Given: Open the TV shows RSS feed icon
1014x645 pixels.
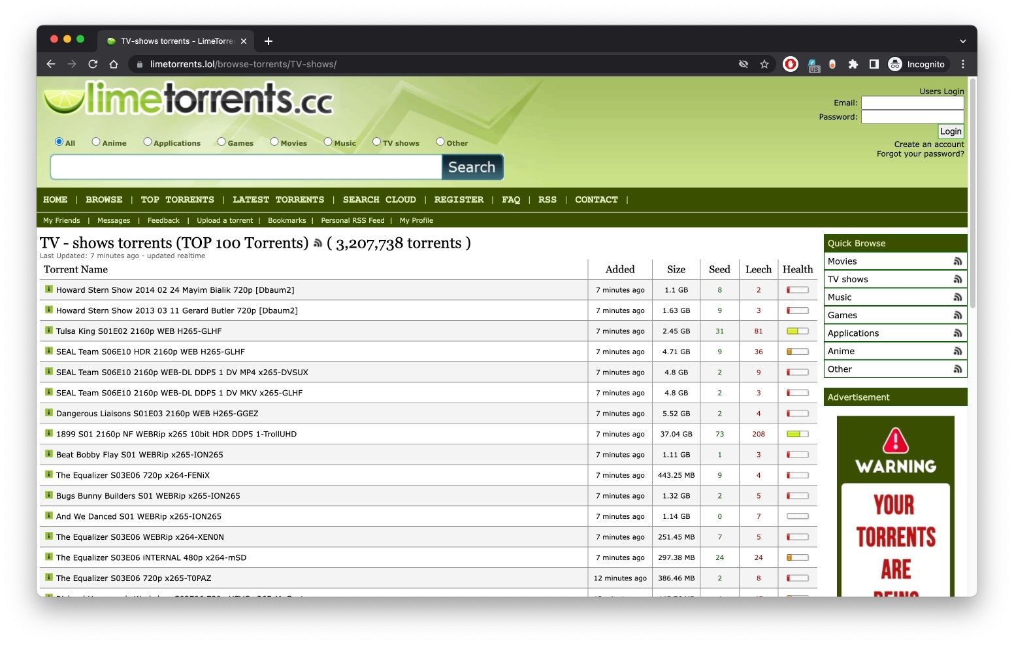Looking at the screenshot, I should coord(958,280).
